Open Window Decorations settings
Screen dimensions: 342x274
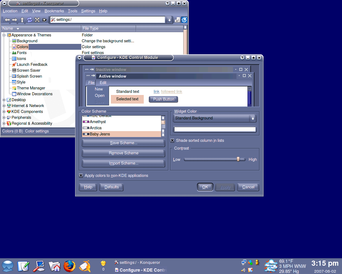coord(35,94)
